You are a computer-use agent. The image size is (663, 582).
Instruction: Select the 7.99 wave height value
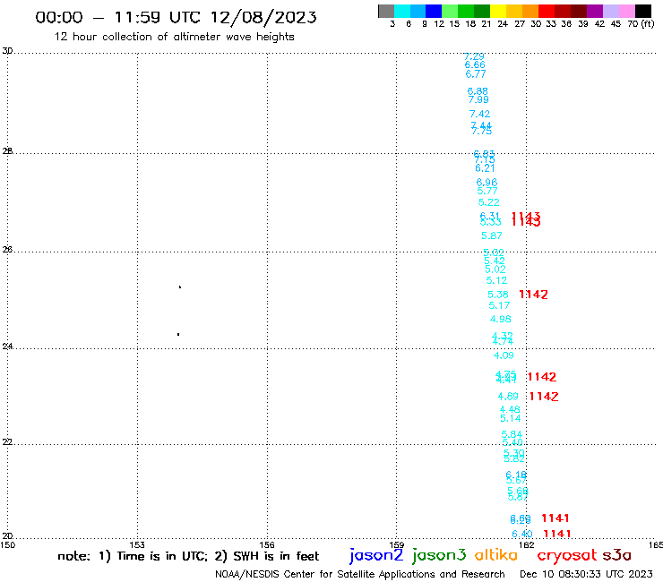(x=478, y=99)
